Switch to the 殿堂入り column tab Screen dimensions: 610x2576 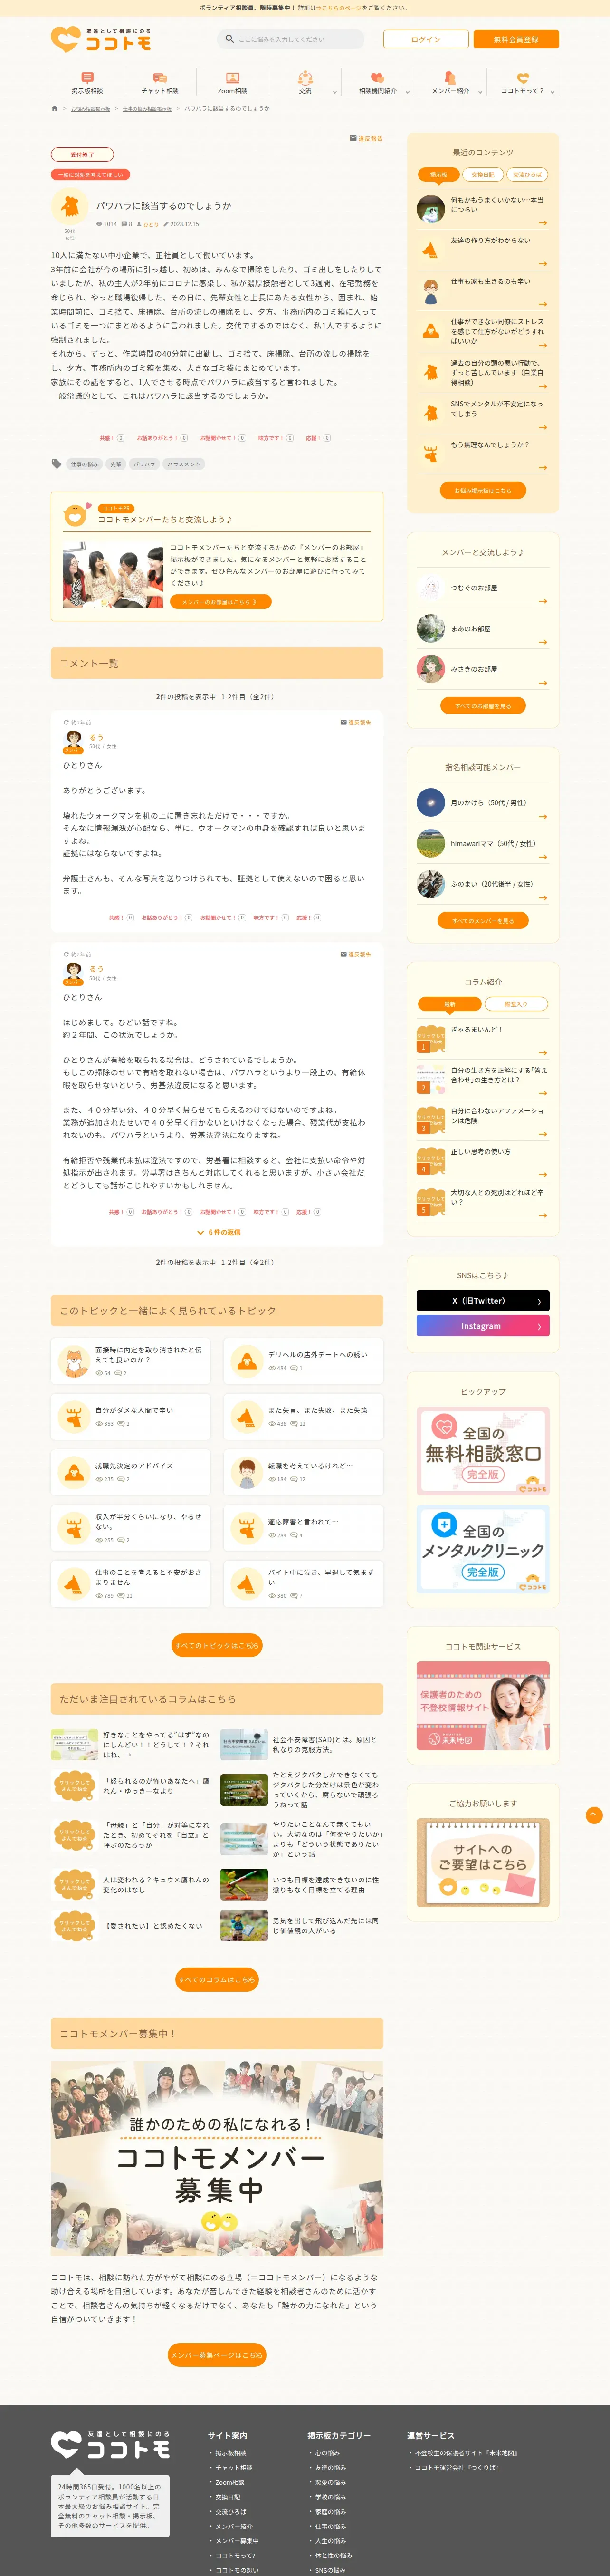[516, 1004]
